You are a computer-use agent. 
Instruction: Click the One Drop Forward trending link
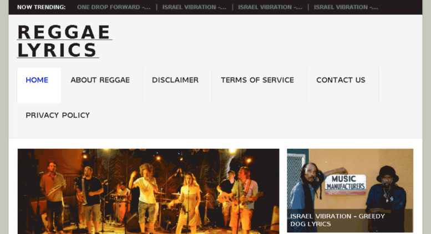click(x=114, y=7)
